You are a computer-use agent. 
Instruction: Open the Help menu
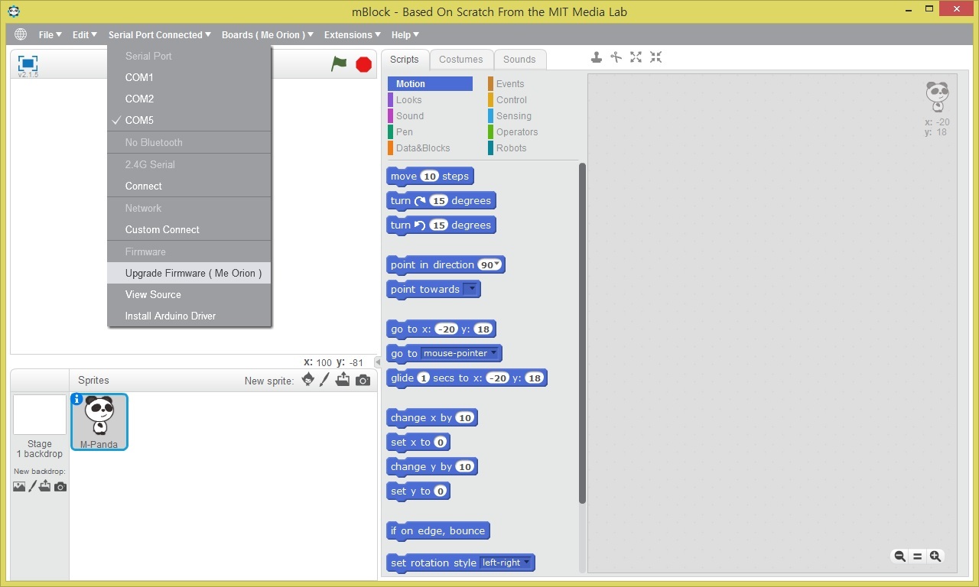(405, 34)
